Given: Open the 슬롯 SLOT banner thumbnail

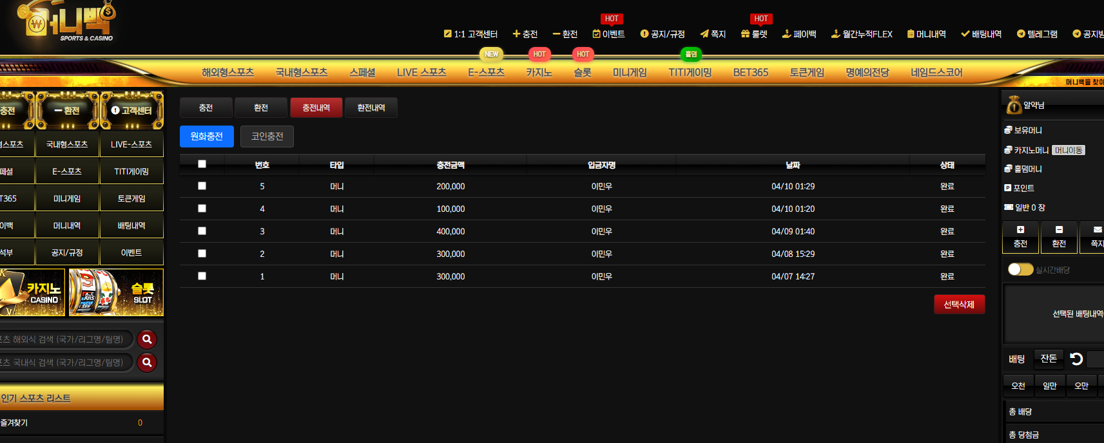Looking at the screenshot, I should pos(116,292).
